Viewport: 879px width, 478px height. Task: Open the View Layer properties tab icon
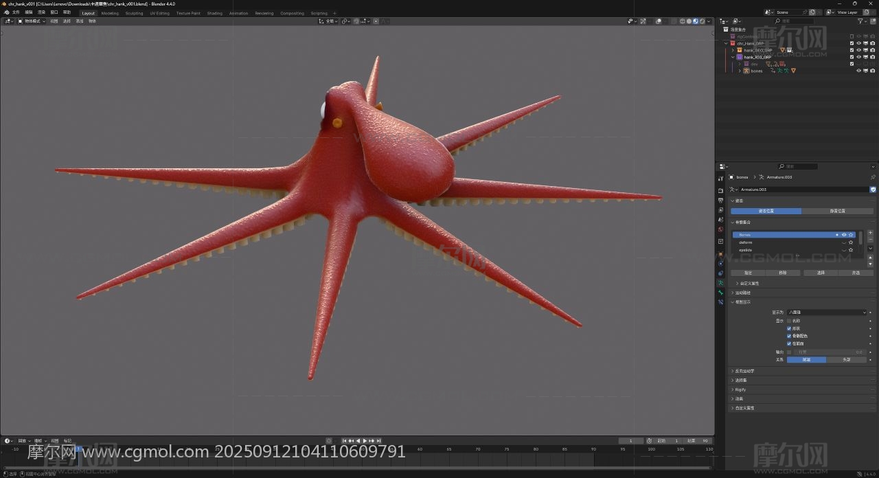pyautogui.click(x=720, y=209)
